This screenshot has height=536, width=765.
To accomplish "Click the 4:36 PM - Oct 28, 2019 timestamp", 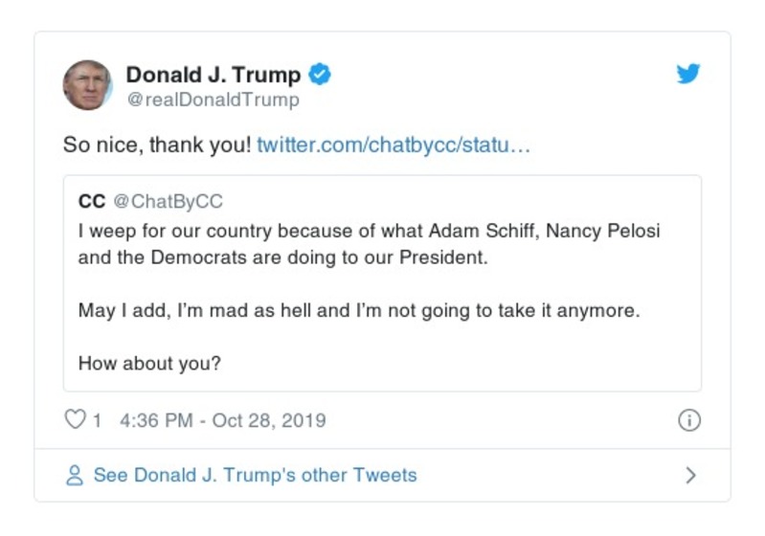I will tap(223, 420).
